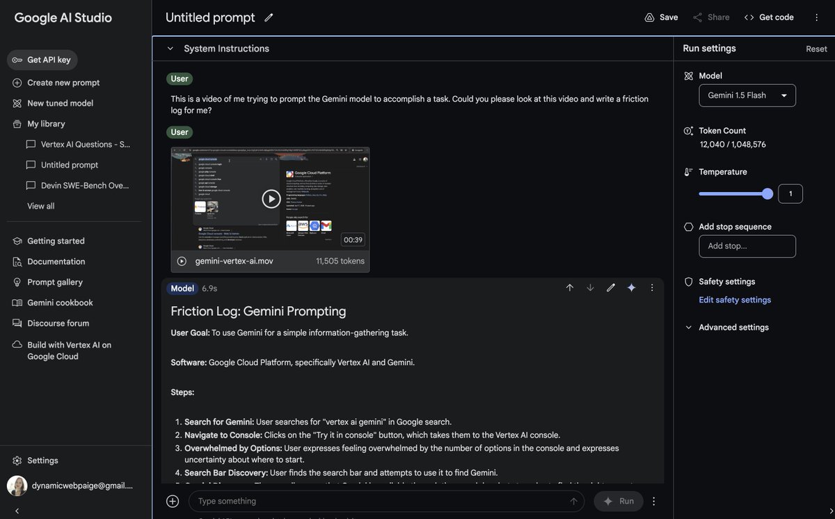Edit the model response pencil icon
The width and height of the screenshot is (835, 519).
point(611,288)
